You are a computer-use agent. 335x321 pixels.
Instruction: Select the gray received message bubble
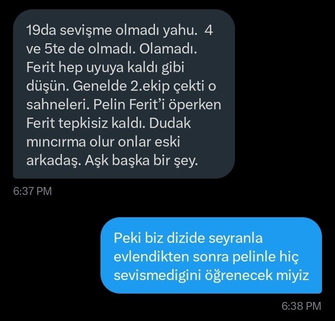pos(124,94)
